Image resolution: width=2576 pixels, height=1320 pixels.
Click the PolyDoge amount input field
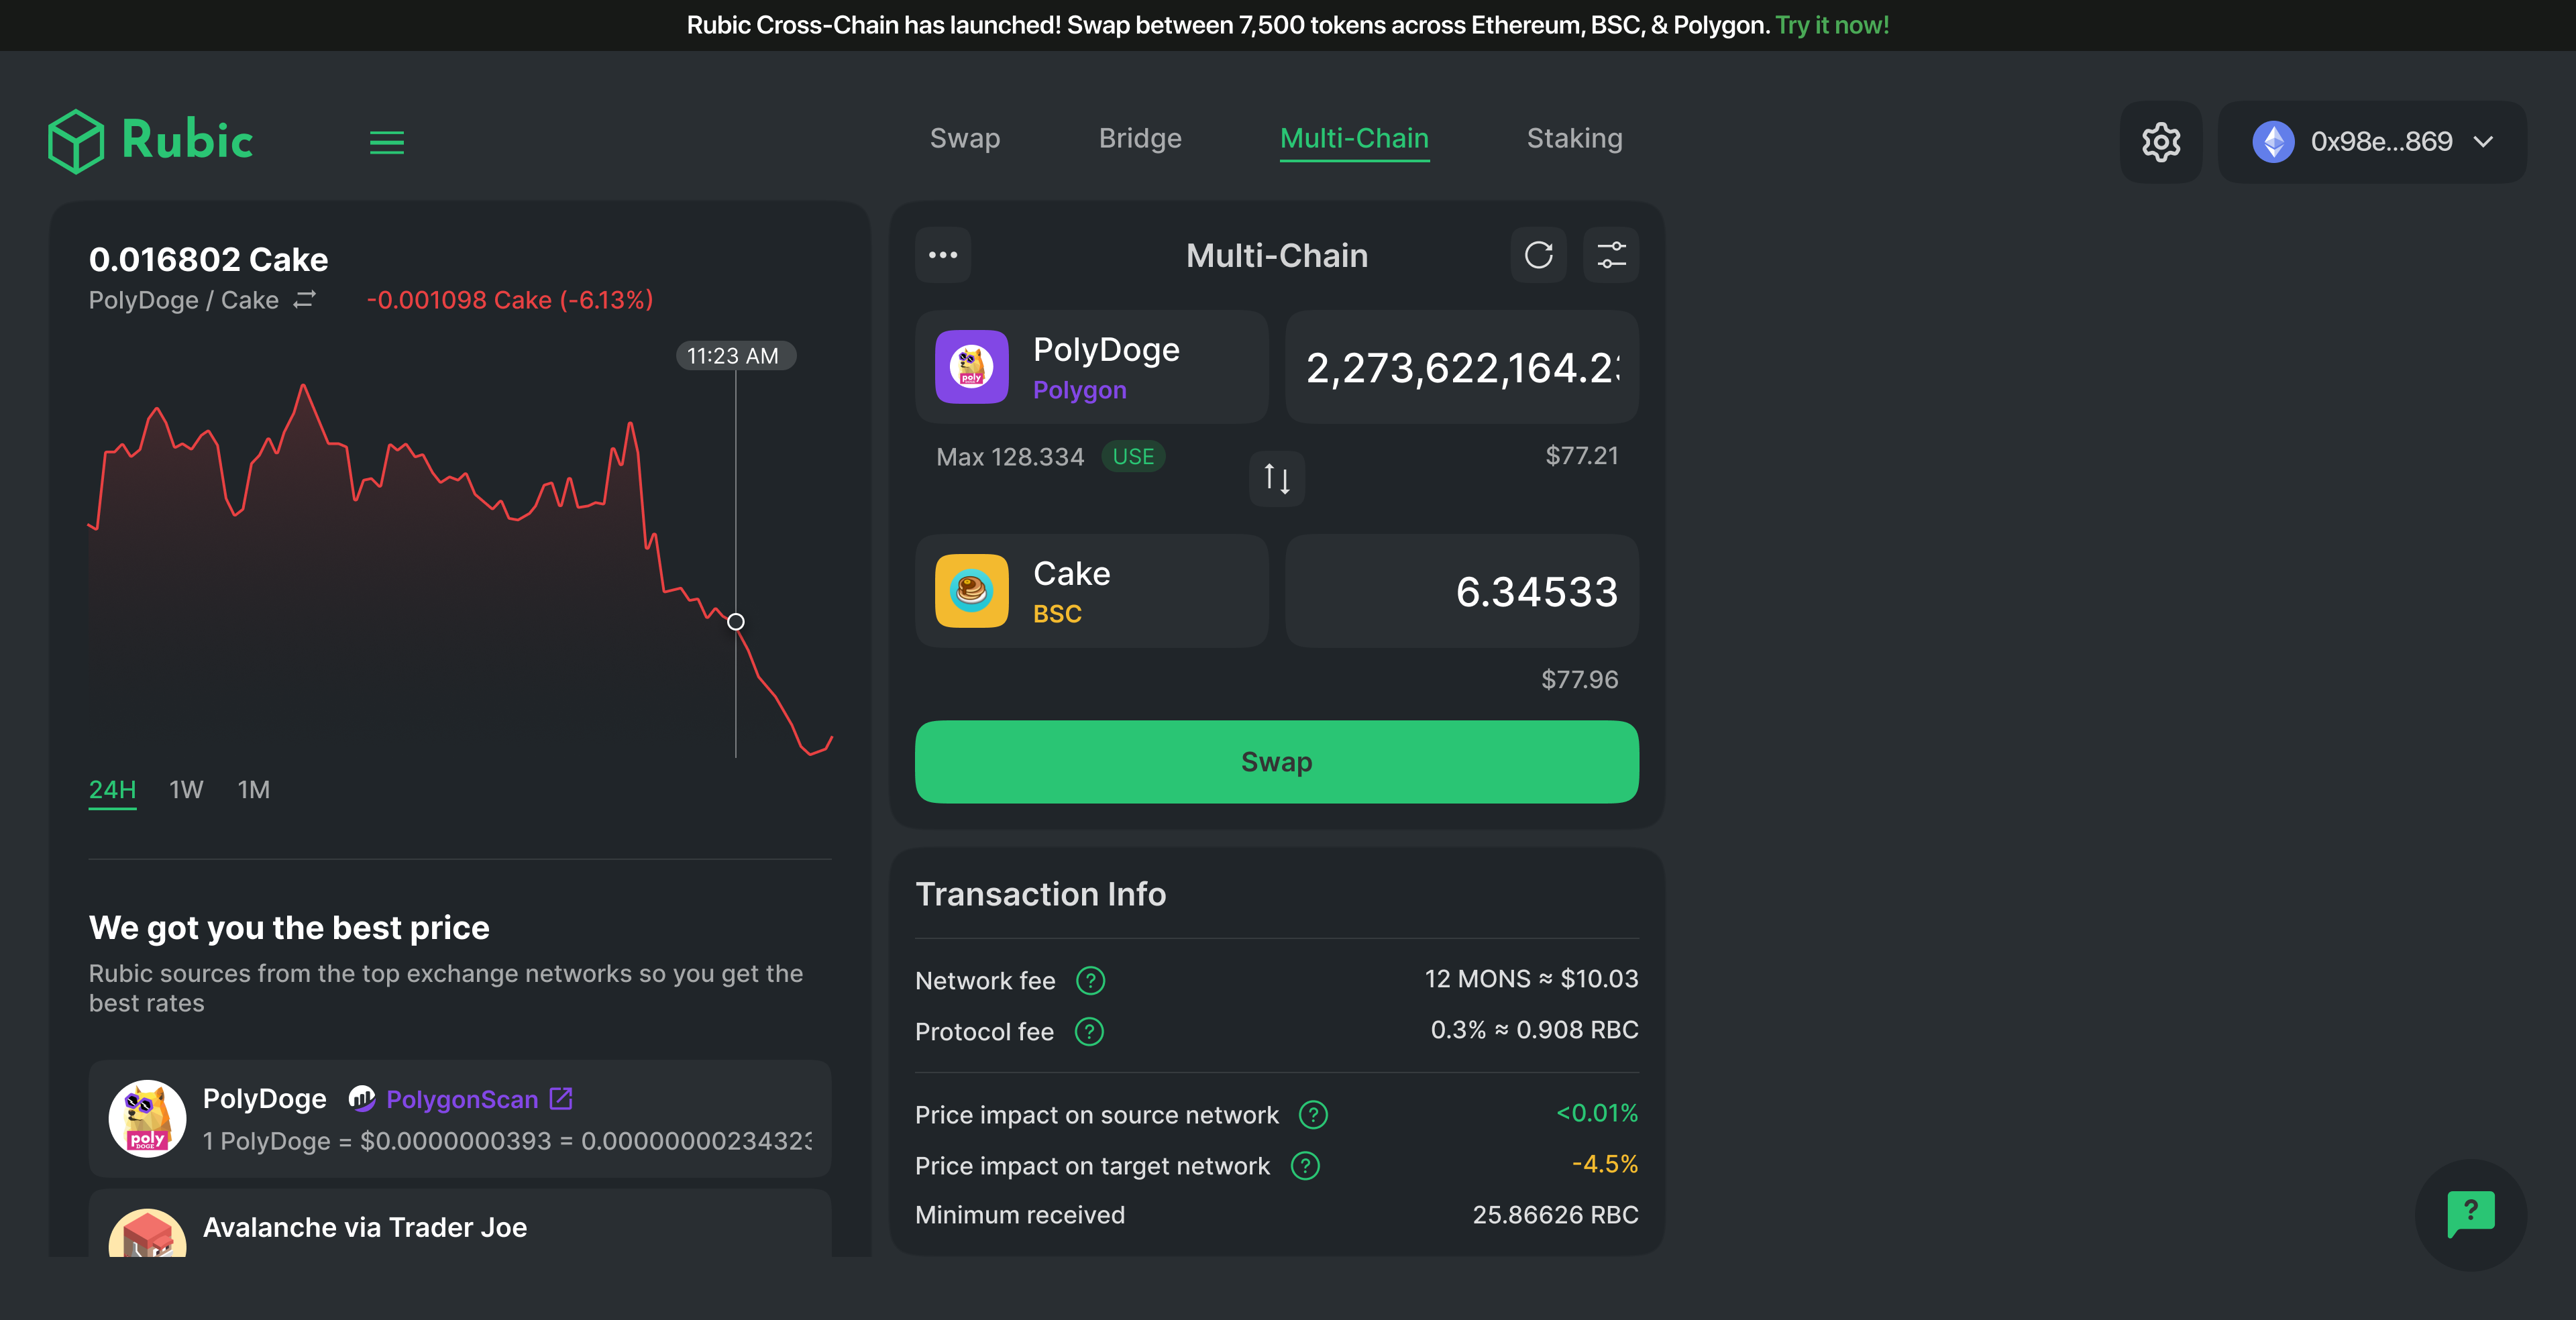[1461, 367]
